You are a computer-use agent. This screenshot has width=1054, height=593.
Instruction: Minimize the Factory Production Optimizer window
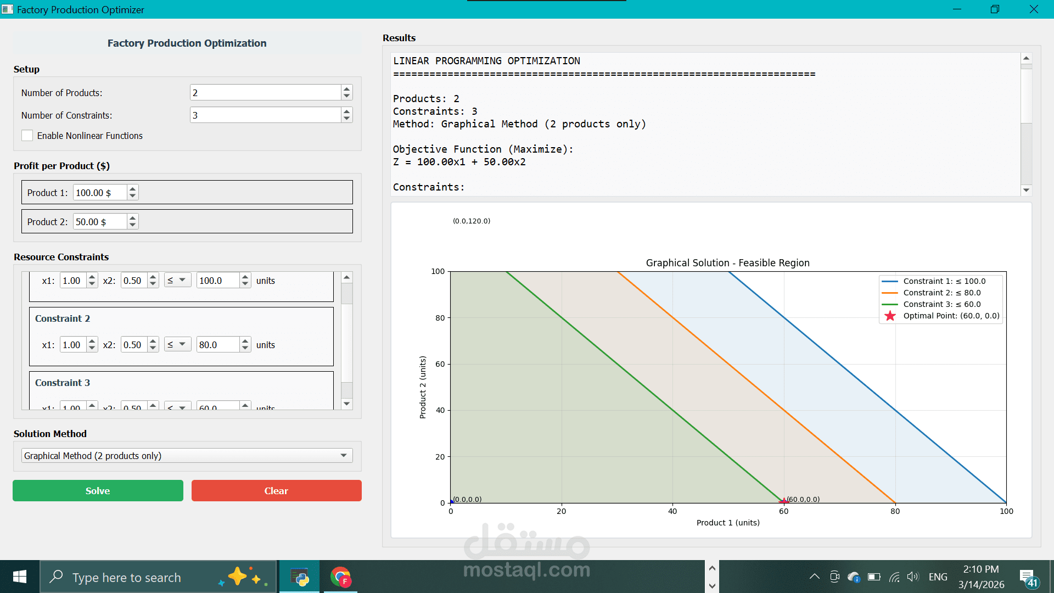coord(957,9)
